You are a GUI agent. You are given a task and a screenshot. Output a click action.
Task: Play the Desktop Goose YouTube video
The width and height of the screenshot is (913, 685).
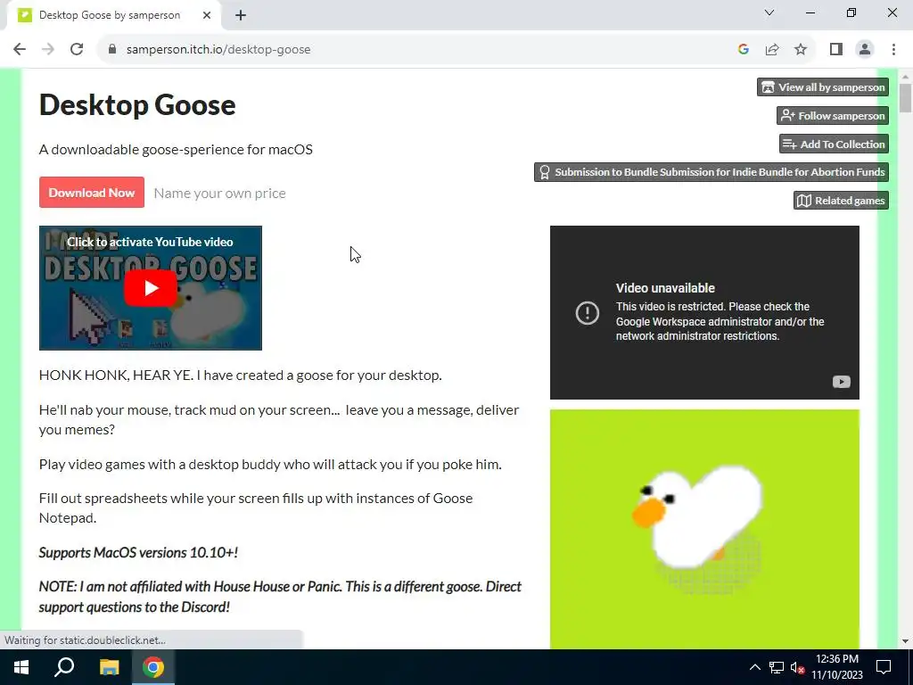[150, 288]
